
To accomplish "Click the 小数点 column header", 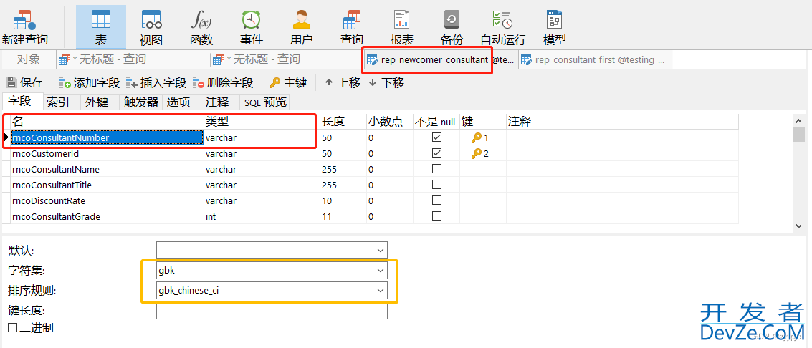I will pyautogui.click(x=389, y=122).
